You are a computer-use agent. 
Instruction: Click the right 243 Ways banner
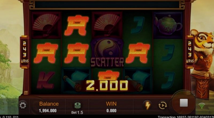tap(190, 52)
